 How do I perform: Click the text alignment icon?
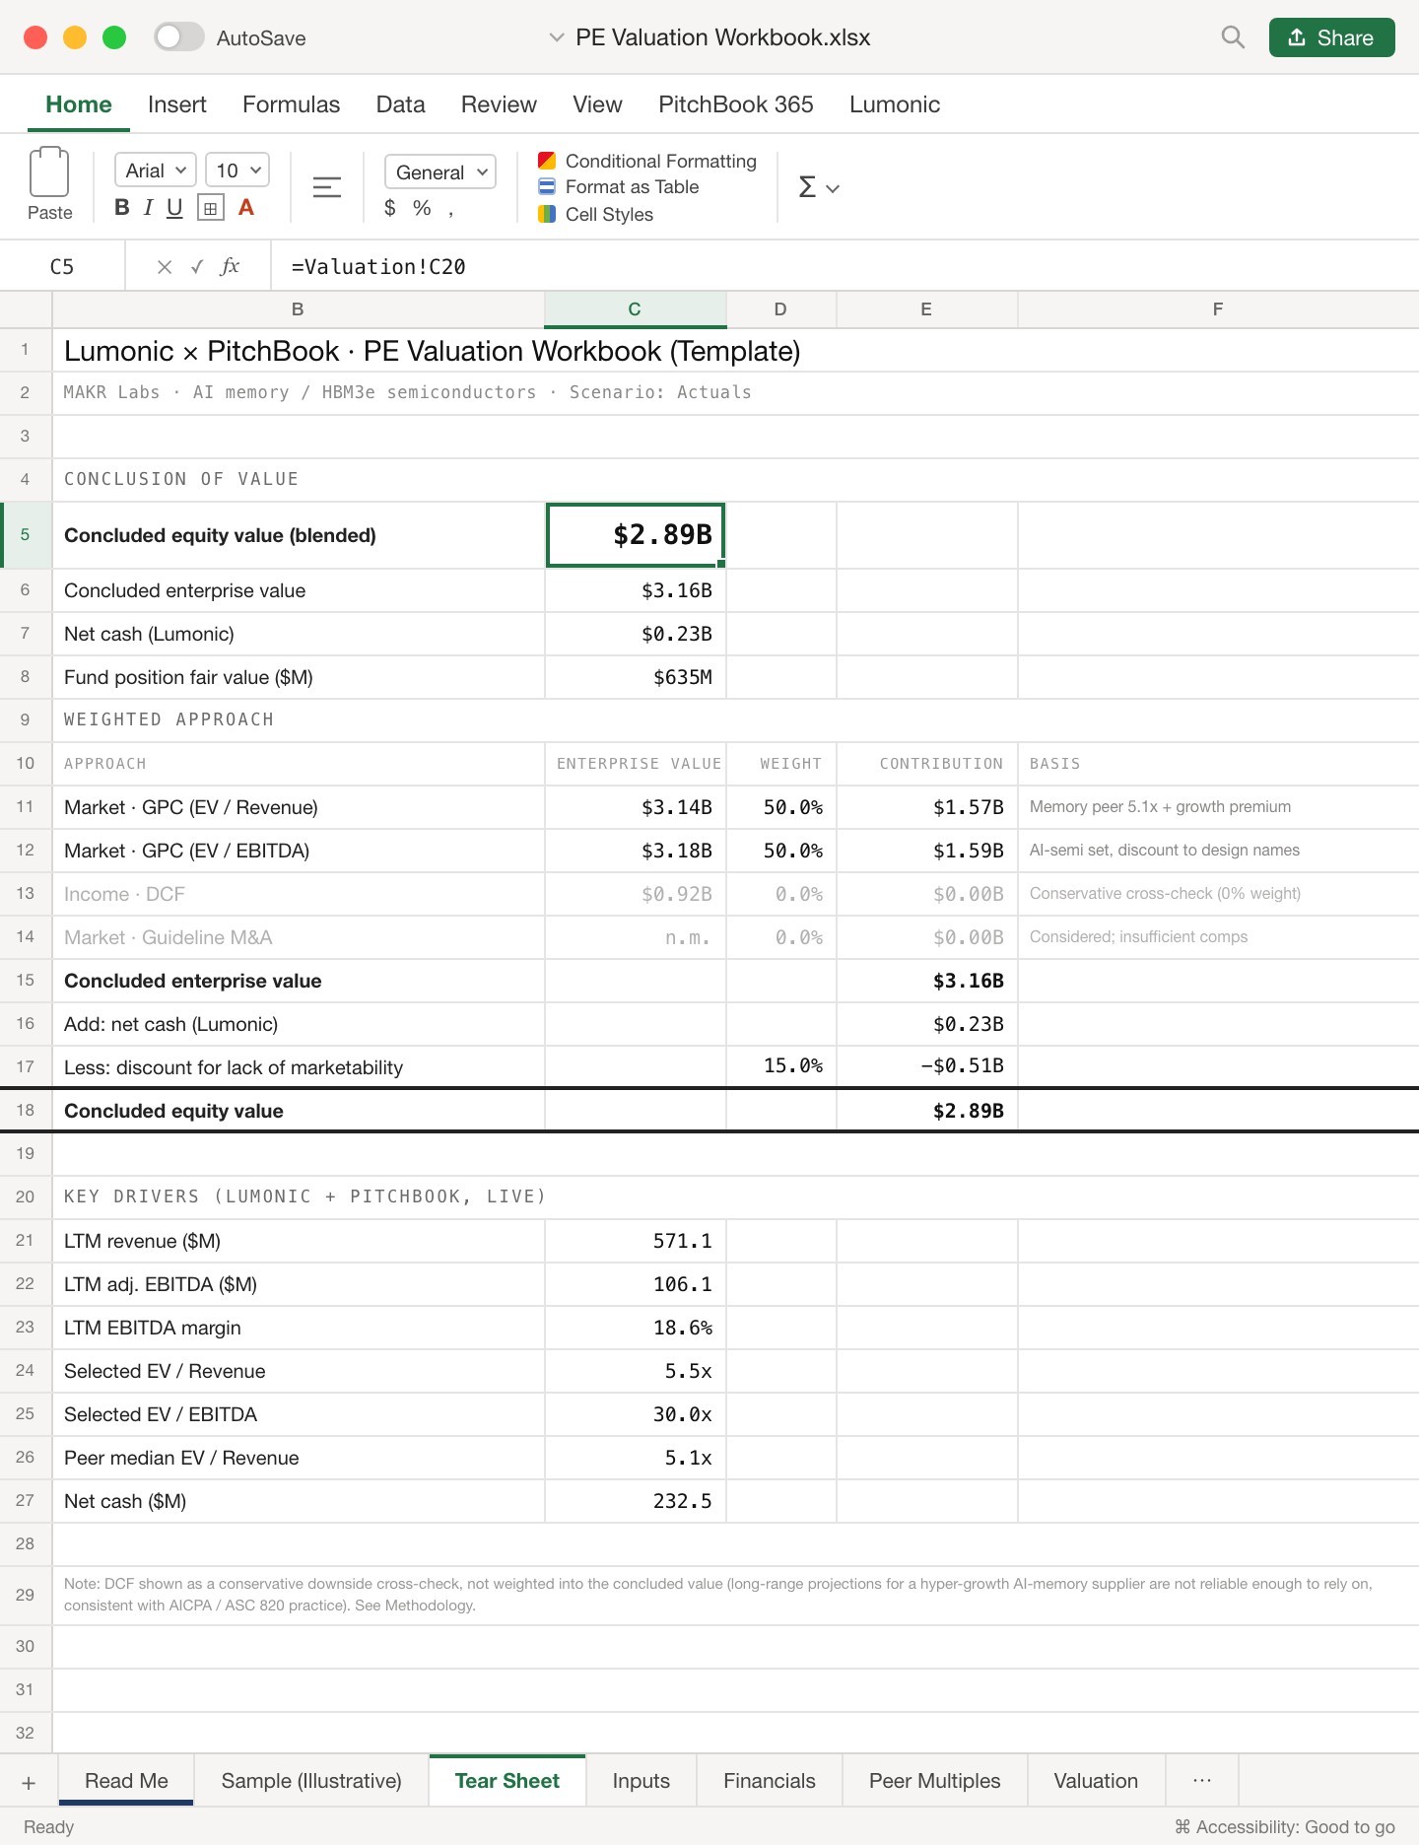pos(327,187)
